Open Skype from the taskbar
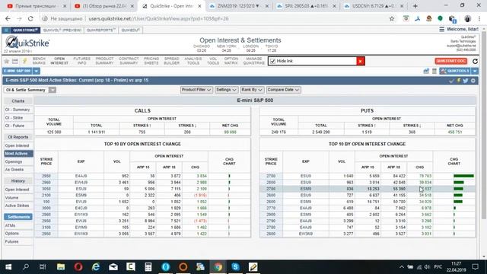This screenshot has height=274, width=487. tap(235, 267)
